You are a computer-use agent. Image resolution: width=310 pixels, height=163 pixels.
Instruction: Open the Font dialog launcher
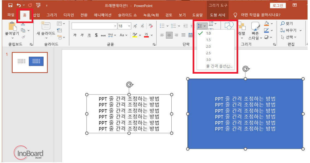154,45
